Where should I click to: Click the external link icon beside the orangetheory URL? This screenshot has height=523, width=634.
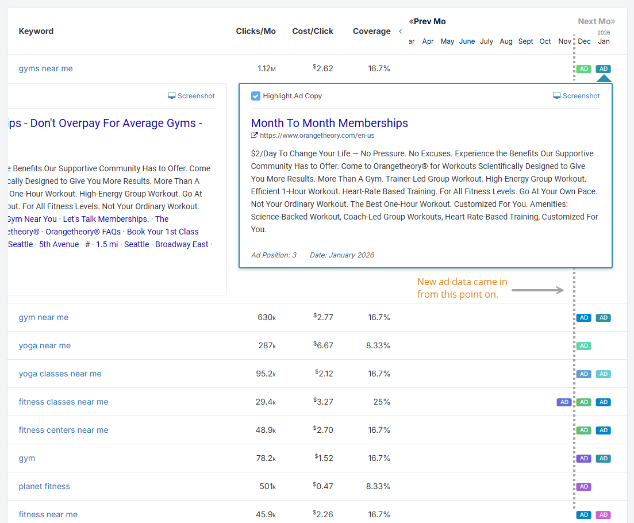pos(255,136)
